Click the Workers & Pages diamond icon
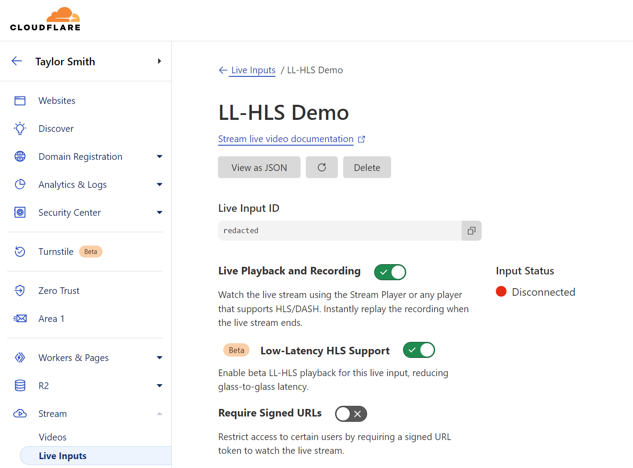 click(20, 357)
